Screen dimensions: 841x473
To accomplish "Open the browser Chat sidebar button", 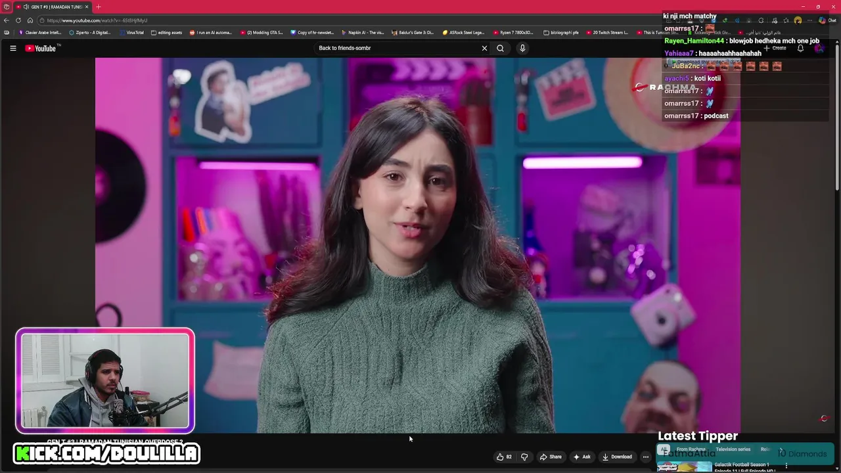I will pos(827,20).
